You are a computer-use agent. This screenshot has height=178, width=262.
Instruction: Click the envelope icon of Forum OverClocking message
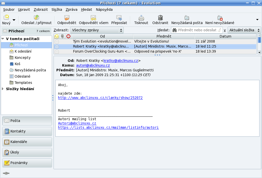(x=57, y=51)
